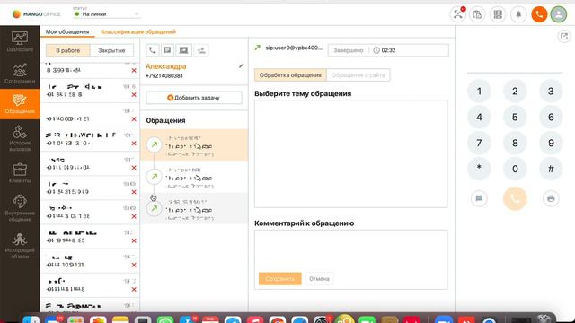575x323 pixels.
Task: Click the 02:32 call duration
Action: [x=388, y=50]
